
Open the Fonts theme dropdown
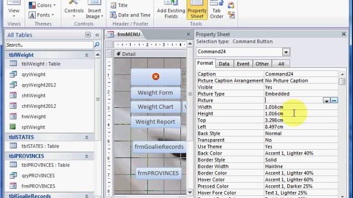[41, 15]
